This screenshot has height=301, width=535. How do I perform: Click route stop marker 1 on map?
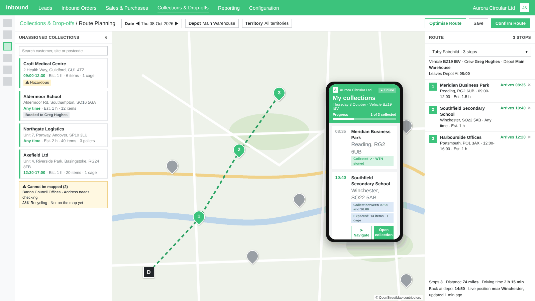[x=199, y=217]
